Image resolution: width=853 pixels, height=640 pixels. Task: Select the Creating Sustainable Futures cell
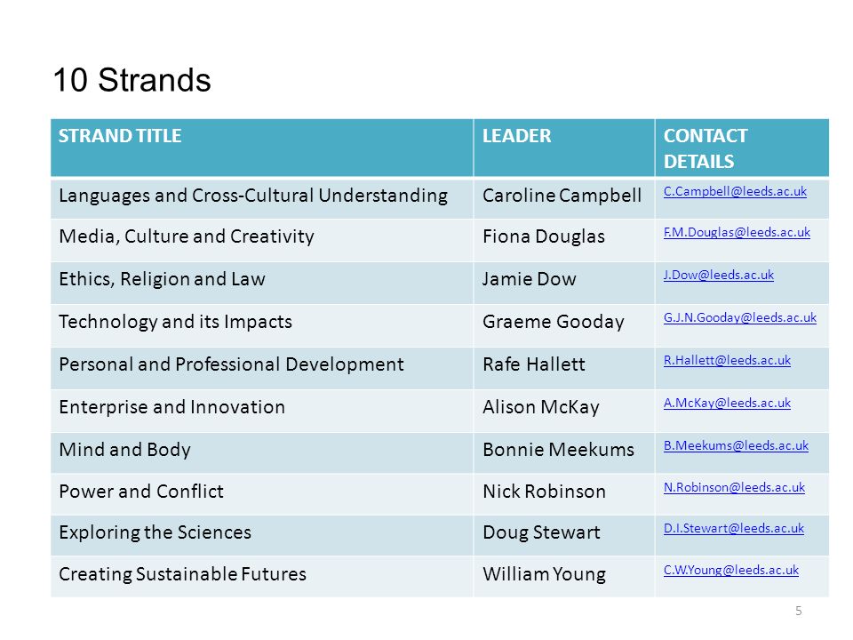point(262,577)
